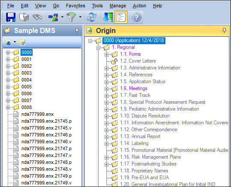
Task: Expand the 1.1. Forms node
Action: coord(106,54)
